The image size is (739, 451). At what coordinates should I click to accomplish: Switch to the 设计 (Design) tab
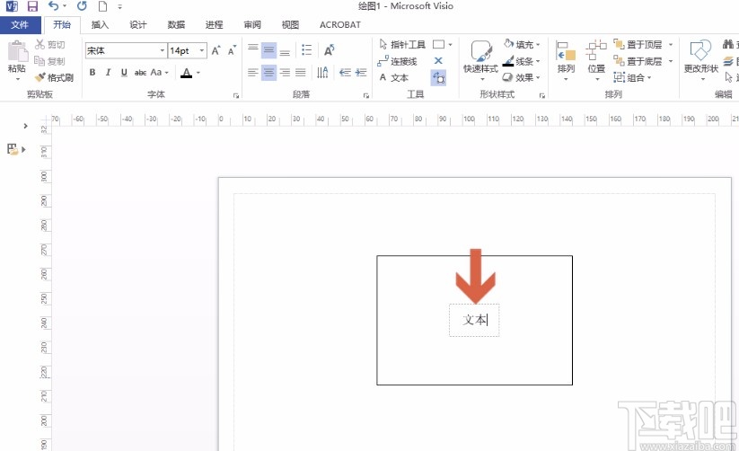(x=138, y=25)
